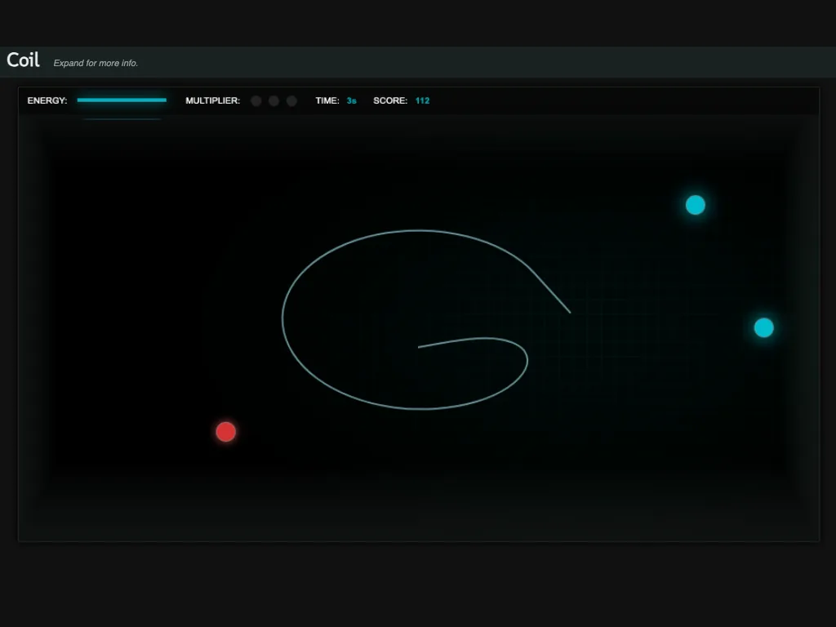The width and height of the screenshot is (836, 627).
Task: Click the cyan energy bar
Action: tap(122, 100)
